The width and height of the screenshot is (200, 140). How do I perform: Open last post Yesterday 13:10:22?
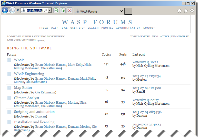point(145,62)
